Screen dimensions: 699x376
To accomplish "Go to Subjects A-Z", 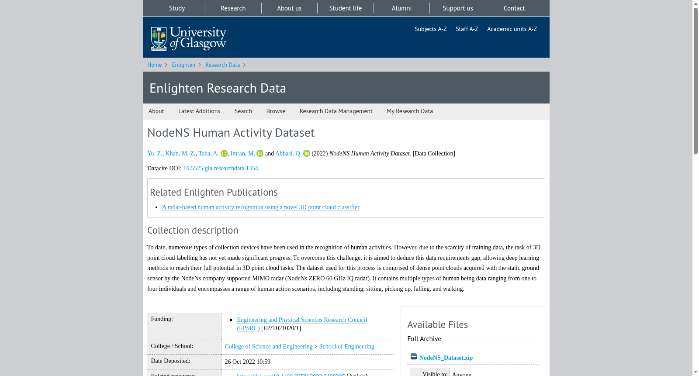I will (430, 29).
